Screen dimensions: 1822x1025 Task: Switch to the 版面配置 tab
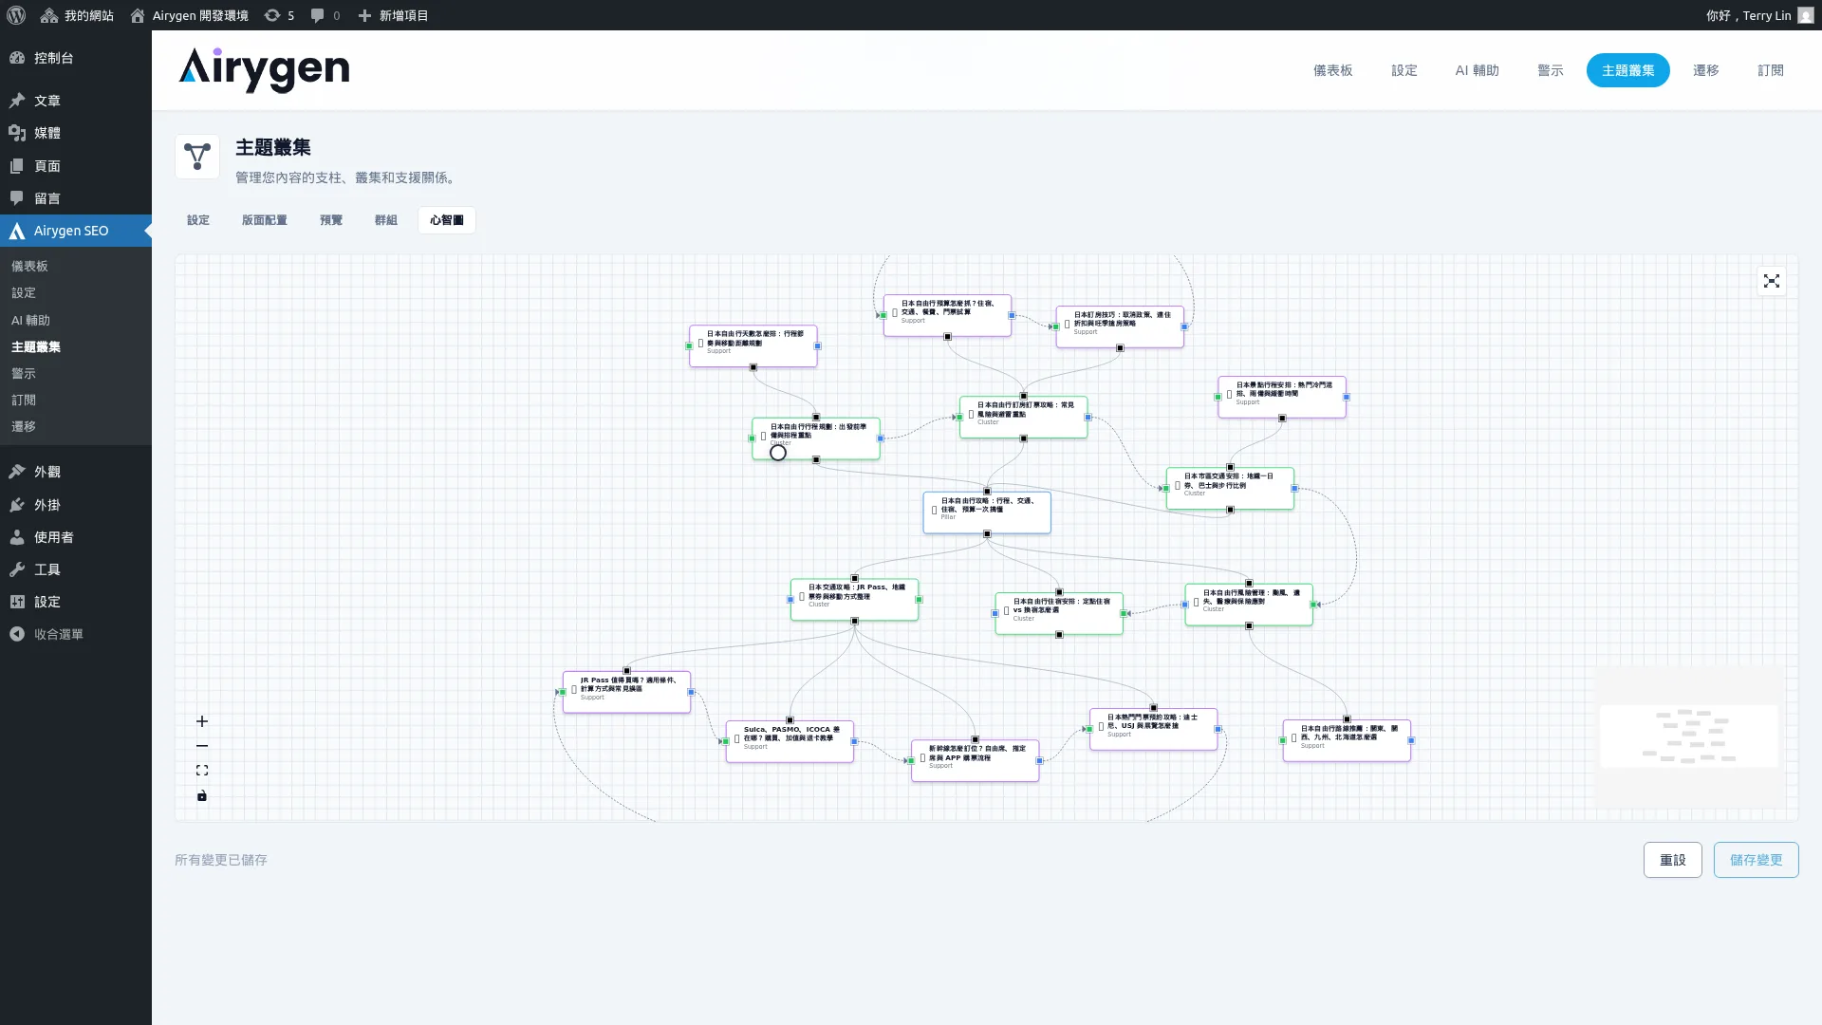(x=264, y=220)
